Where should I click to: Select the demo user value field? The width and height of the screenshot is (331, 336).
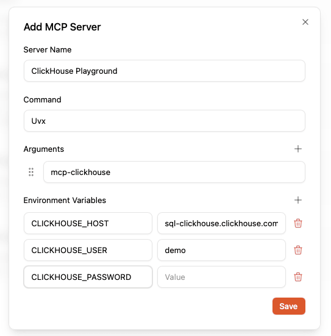221,250
